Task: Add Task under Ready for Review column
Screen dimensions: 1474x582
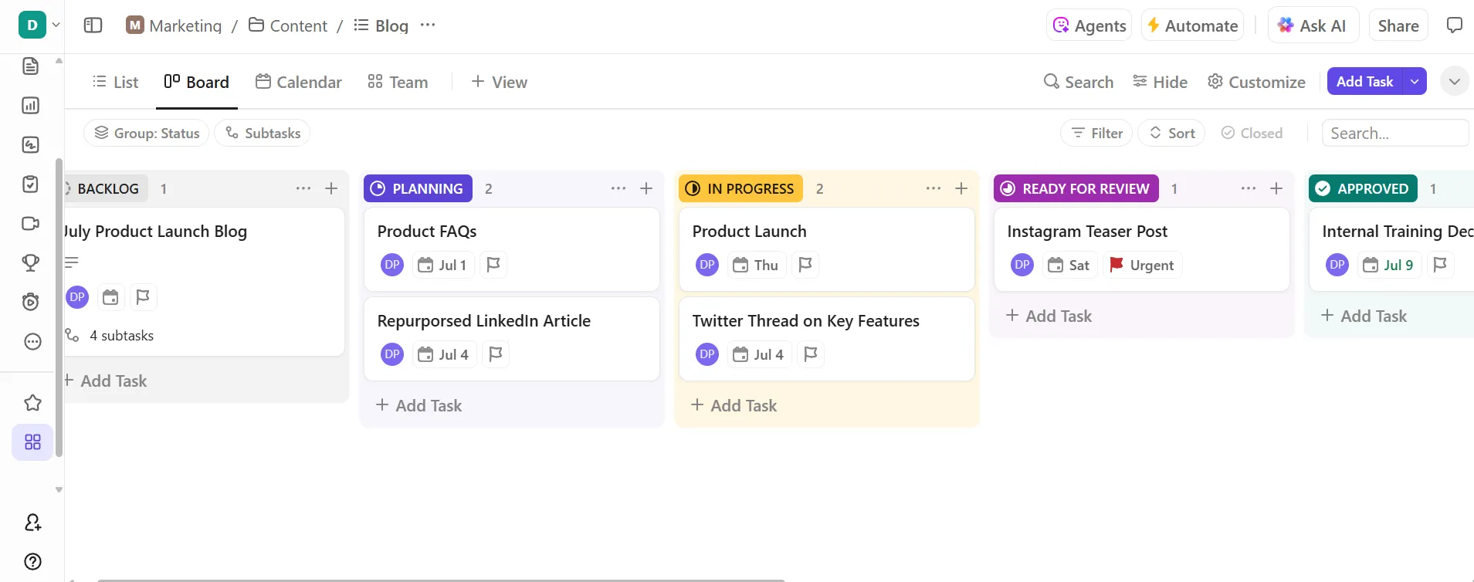Action: (1049, 316)
